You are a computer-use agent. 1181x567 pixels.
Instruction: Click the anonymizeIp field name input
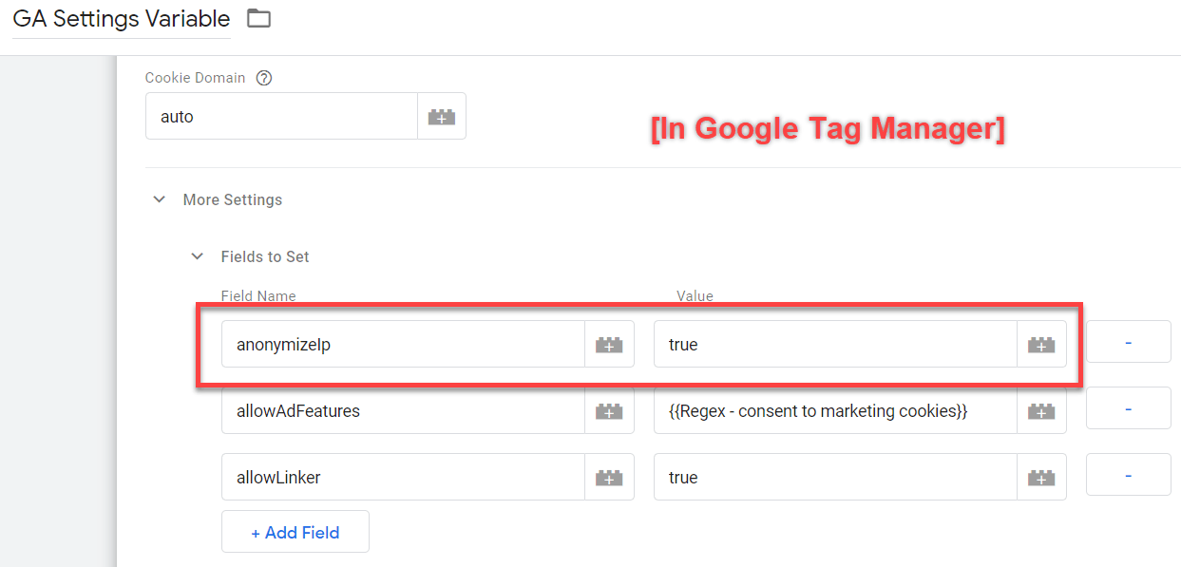point(403,345)
